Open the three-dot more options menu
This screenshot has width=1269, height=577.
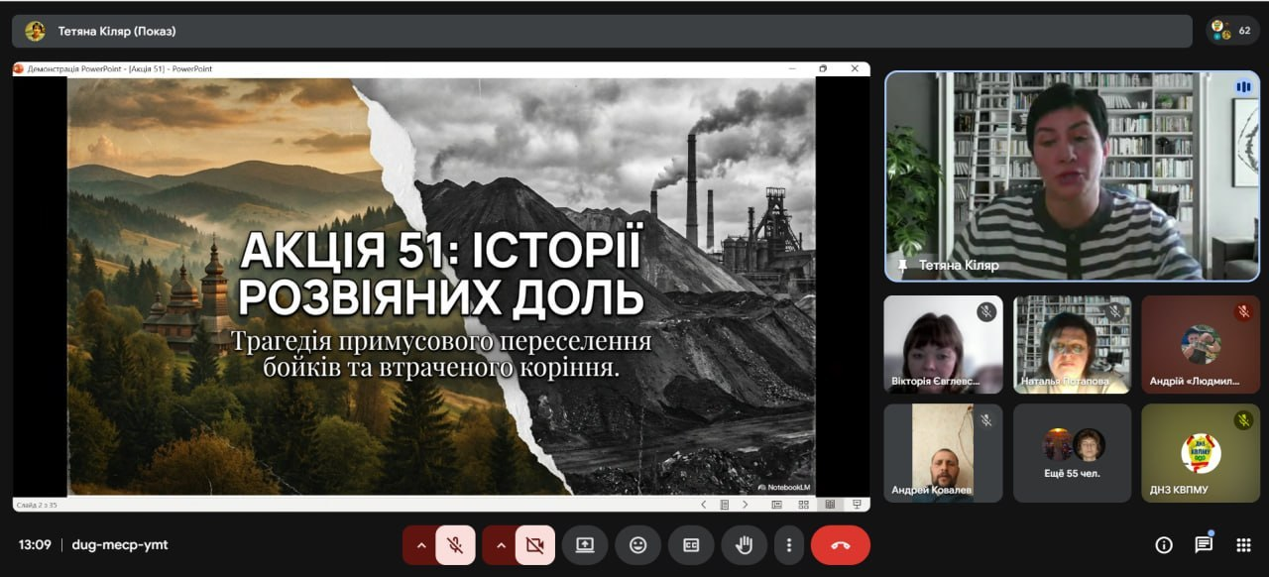788,545
